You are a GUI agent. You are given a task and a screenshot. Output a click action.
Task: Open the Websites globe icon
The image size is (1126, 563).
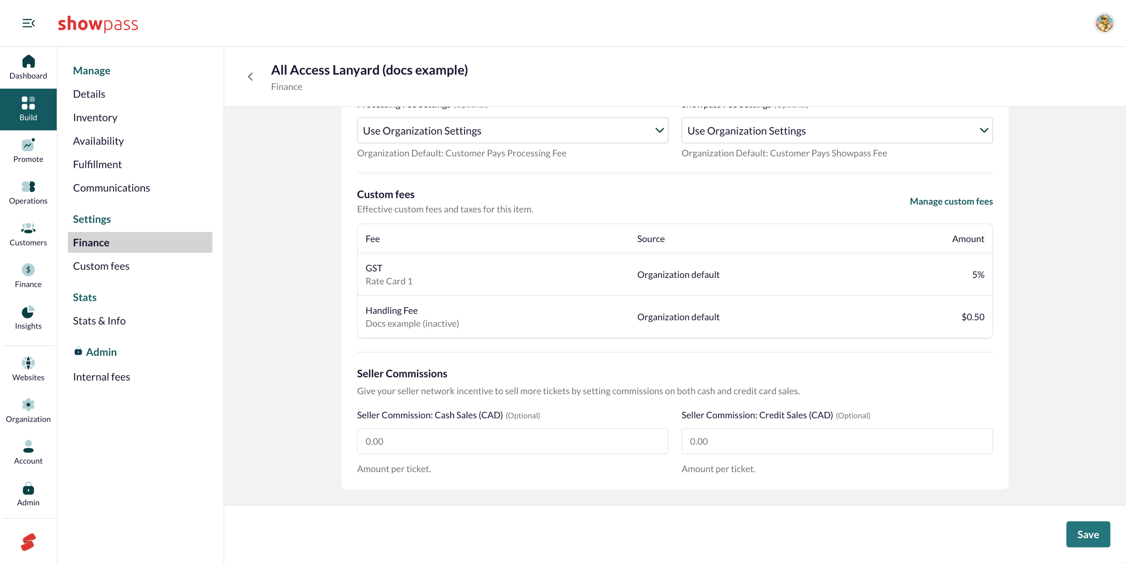pos(28,363)
